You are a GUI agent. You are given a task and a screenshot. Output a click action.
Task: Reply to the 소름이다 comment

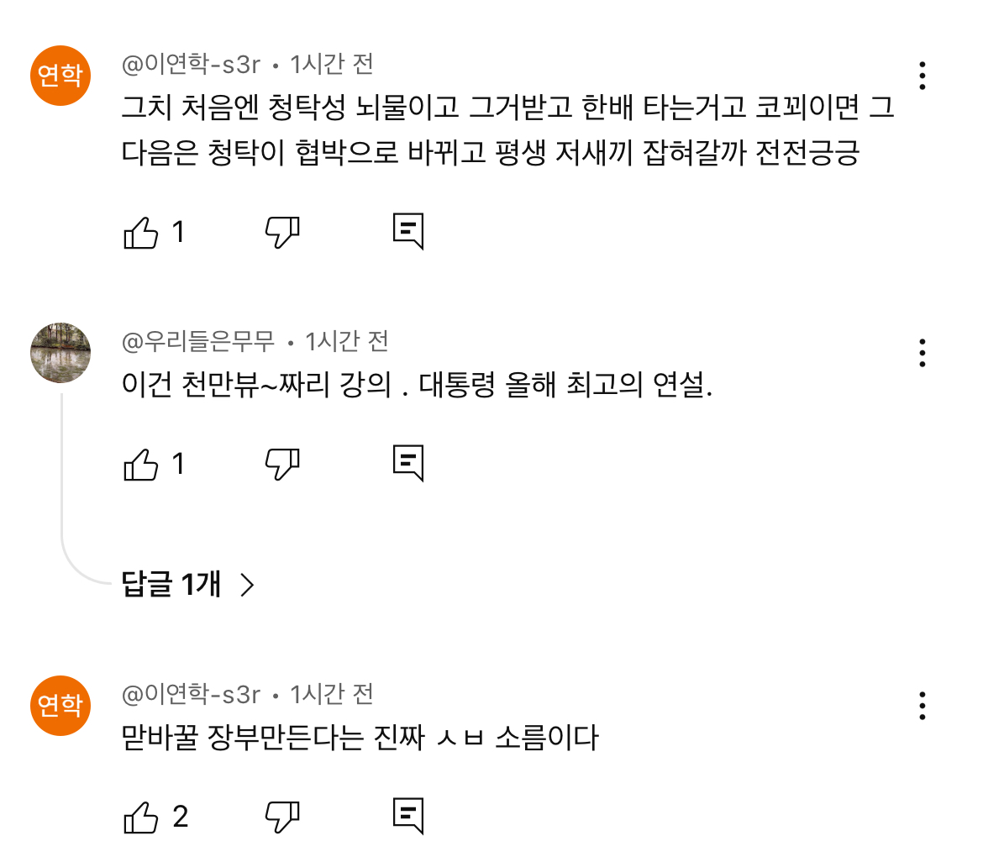coord(408,816)
